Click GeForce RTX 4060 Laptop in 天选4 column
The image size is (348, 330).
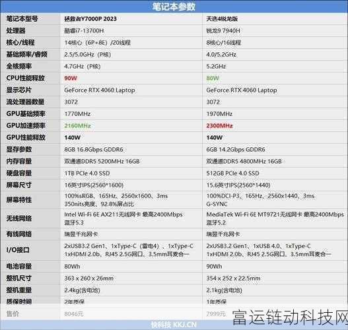tap(242, 90)
